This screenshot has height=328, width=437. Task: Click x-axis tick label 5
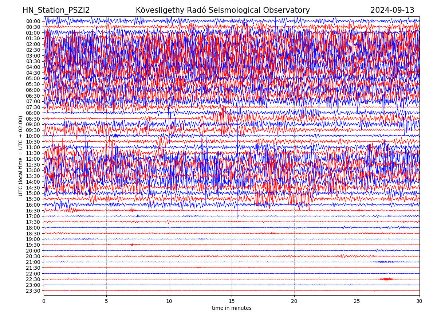click(106, 301)
